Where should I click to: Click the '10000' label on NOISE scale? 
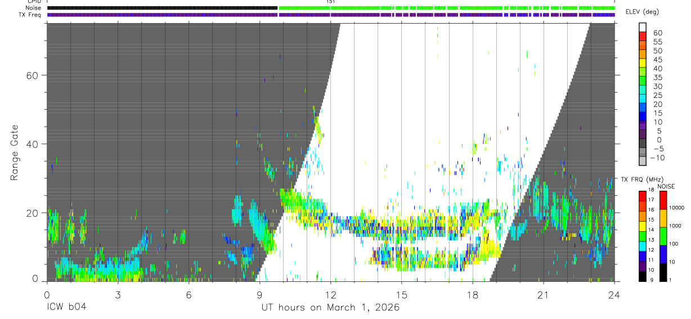[x=676, y=208]
